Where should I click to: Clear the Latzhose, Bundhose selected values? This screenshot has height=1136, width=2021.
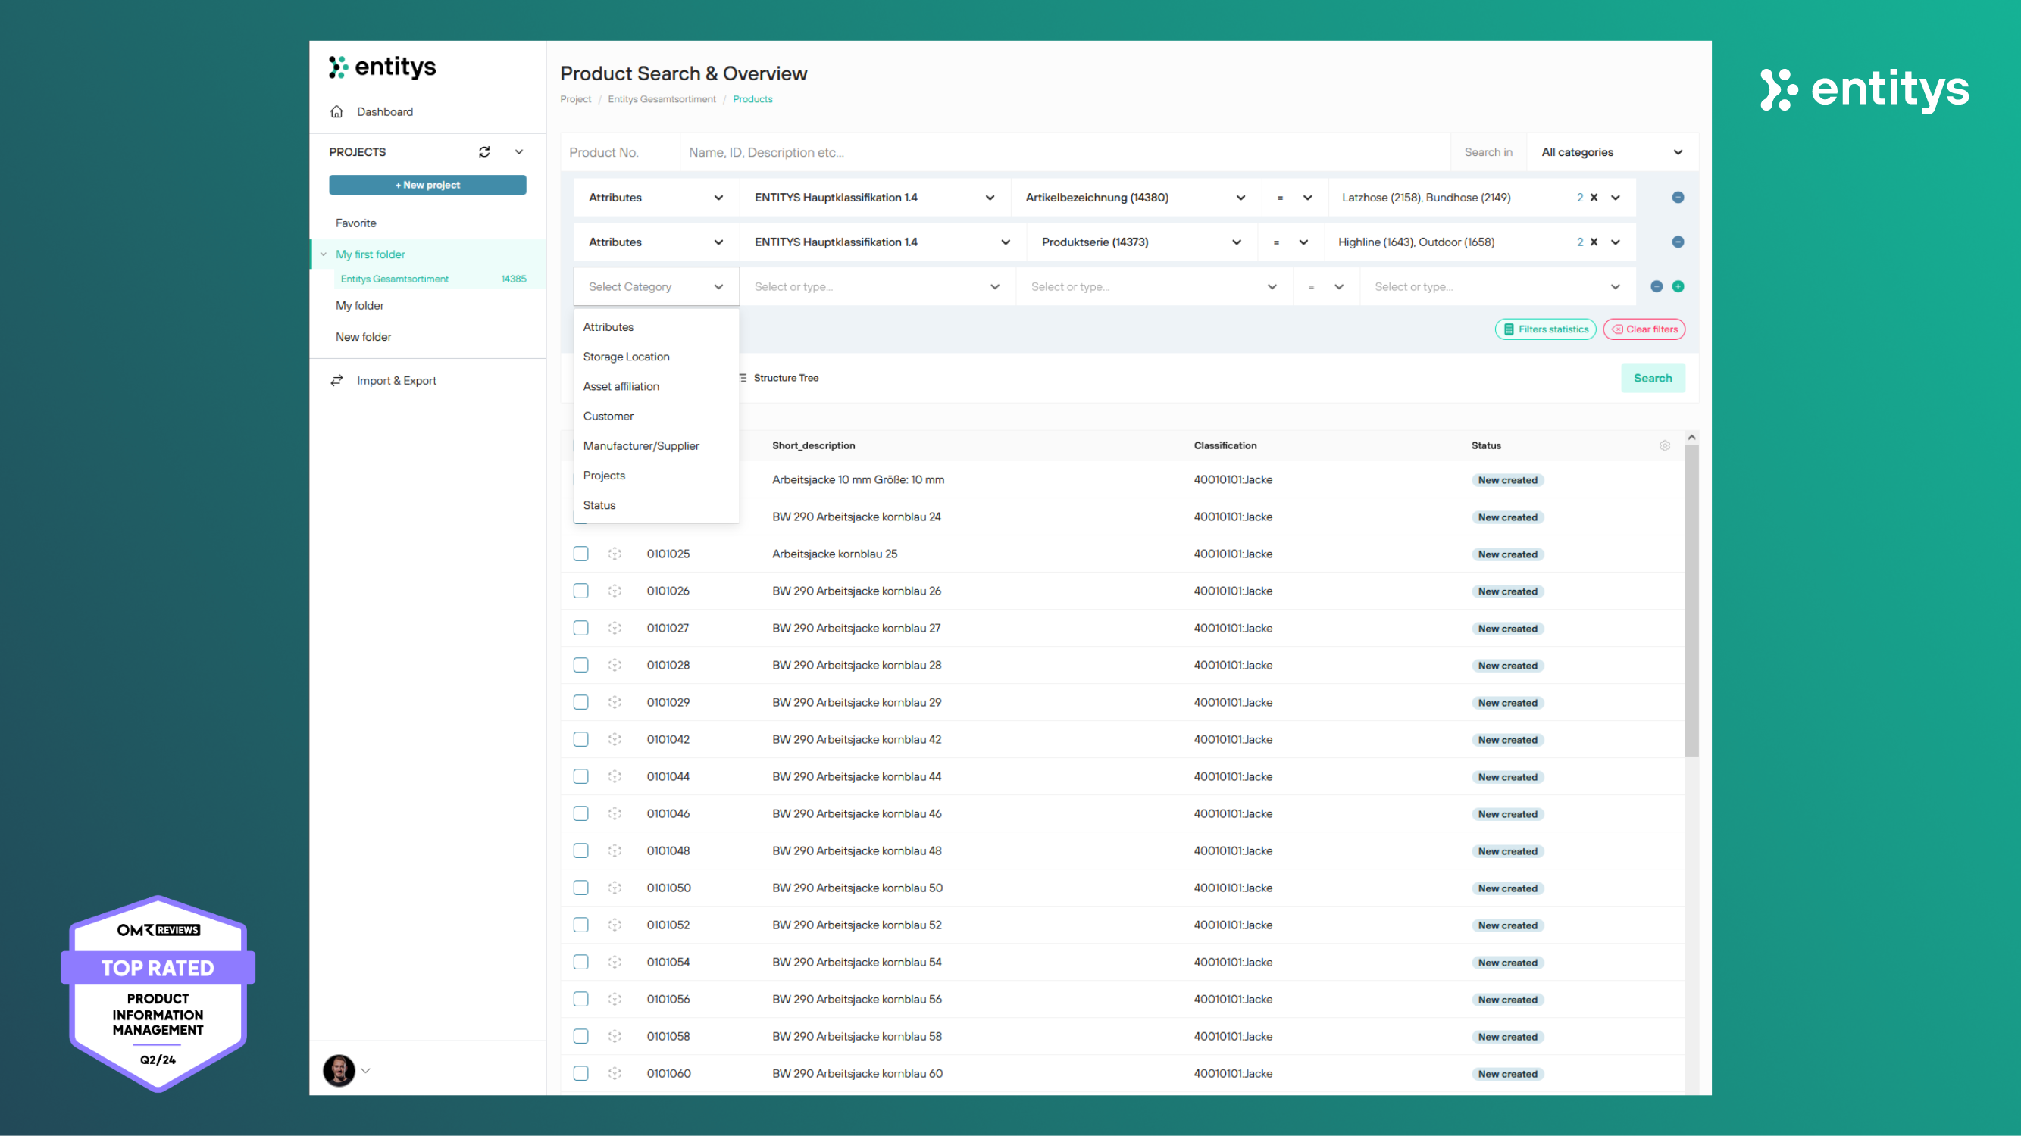point(1594,198)
